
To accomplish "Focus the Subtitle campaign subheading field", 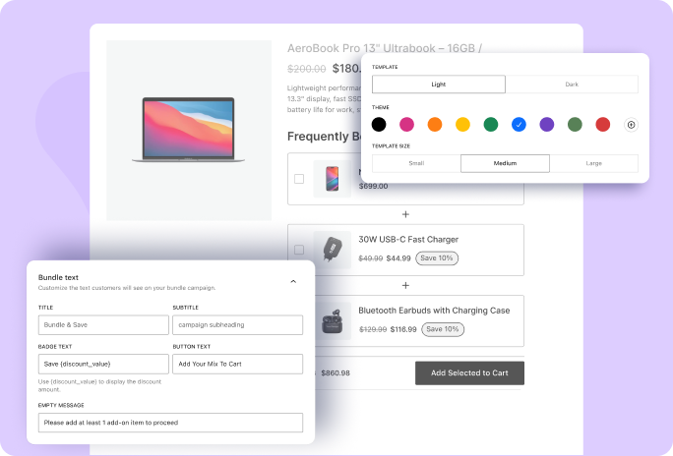I will (x=238, y=325).
